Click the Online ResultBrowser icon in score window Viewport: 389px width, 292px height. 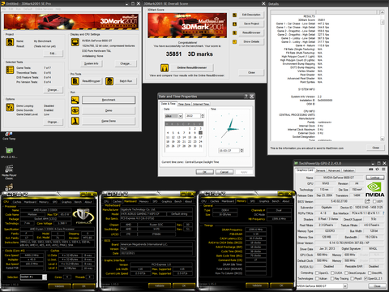tap(165, 67)
